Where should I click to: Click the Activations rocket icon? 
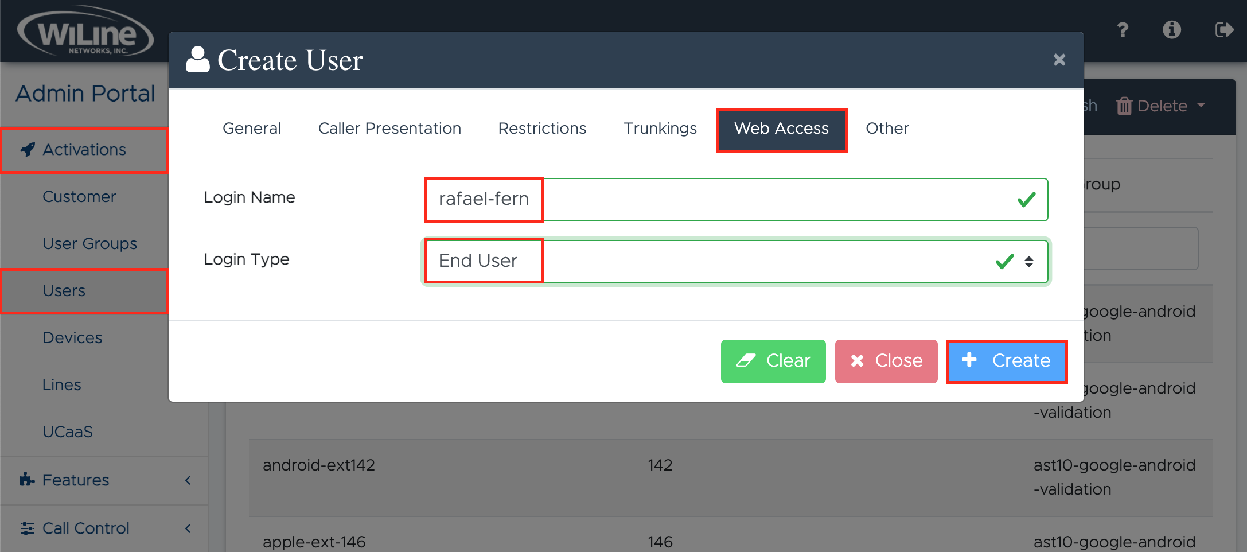click(28, 150)
